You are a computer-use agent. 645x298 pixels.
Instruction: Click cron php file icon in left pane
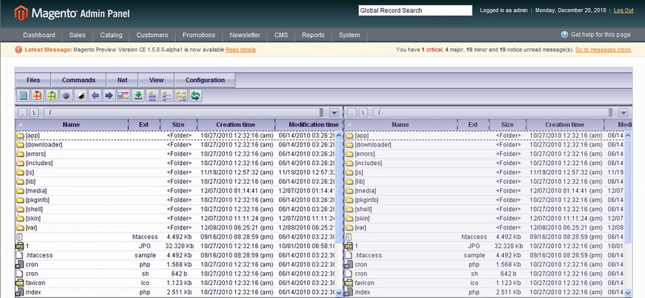tap(19, 264)
